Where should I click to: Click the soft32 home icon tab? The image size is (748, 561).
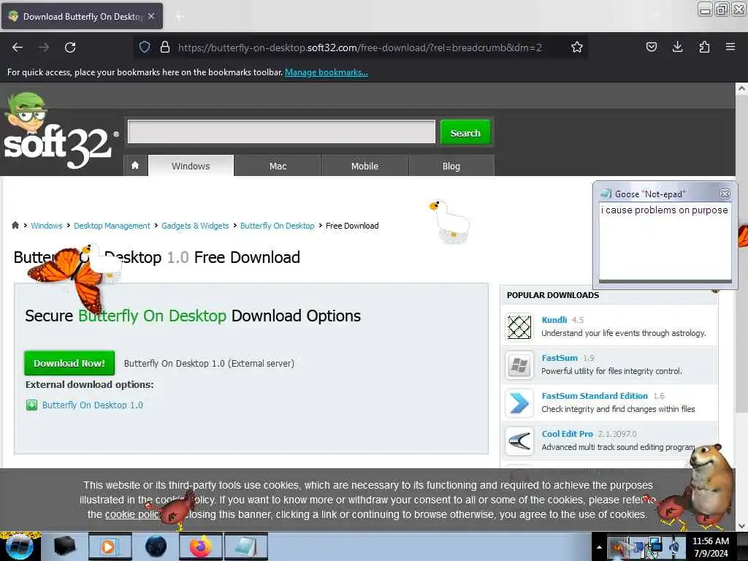click(x=135, y=166)
